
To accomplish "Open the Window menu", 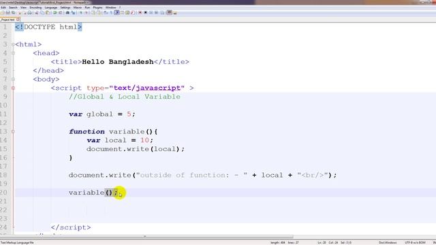I will pos(110,7).
